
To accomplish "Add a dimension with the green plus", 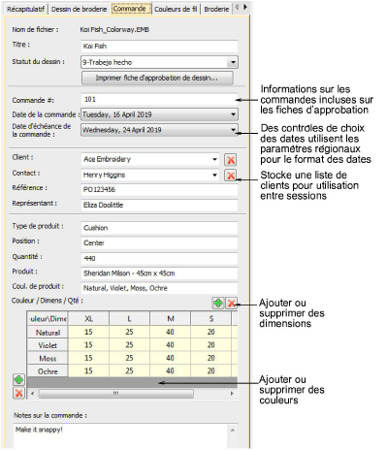I will pyautogui.click(x=218, y=303).
